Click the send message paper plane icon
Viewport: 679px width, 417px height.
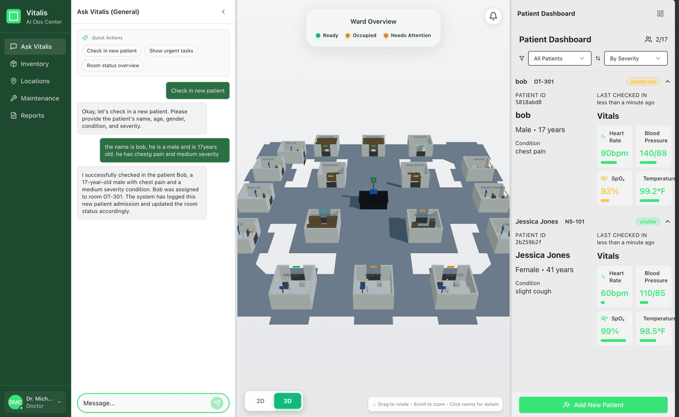(x=217, y=403)
